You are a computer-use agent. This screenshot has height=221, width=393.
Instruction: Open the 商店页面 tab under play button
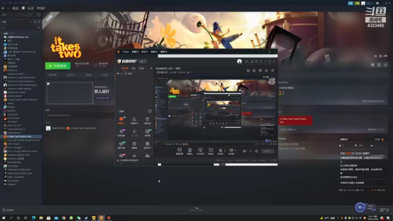click(53, 75)
